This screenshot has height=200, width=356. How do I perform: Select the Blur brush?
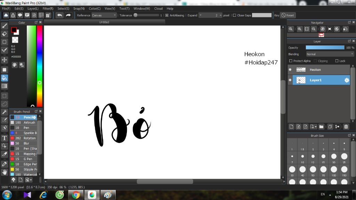(x=24, y=143)
